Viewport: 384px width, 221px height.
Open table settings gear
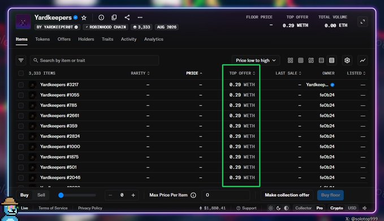pyautogui.click(x=347, y=60)
